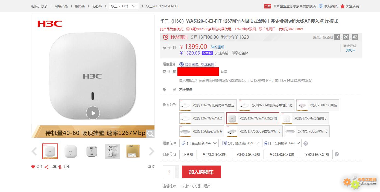Click the 联系客服 chat icon
Viewport: 380px width, 192px height.
pos(321,6)
